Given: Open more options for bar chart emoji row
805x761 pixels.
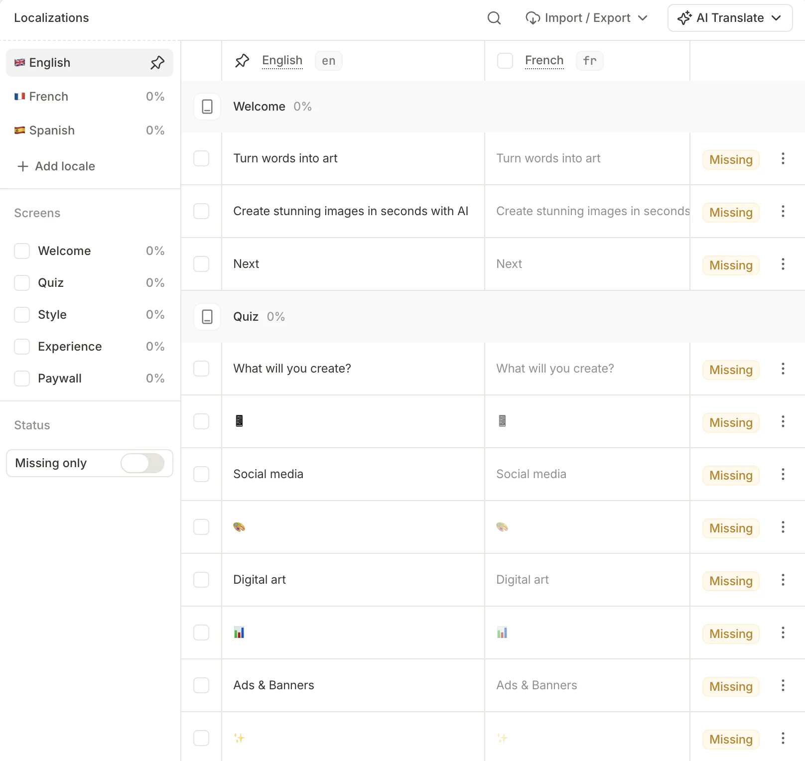Looking at the screenshot, I should click(x=783, y=633).
